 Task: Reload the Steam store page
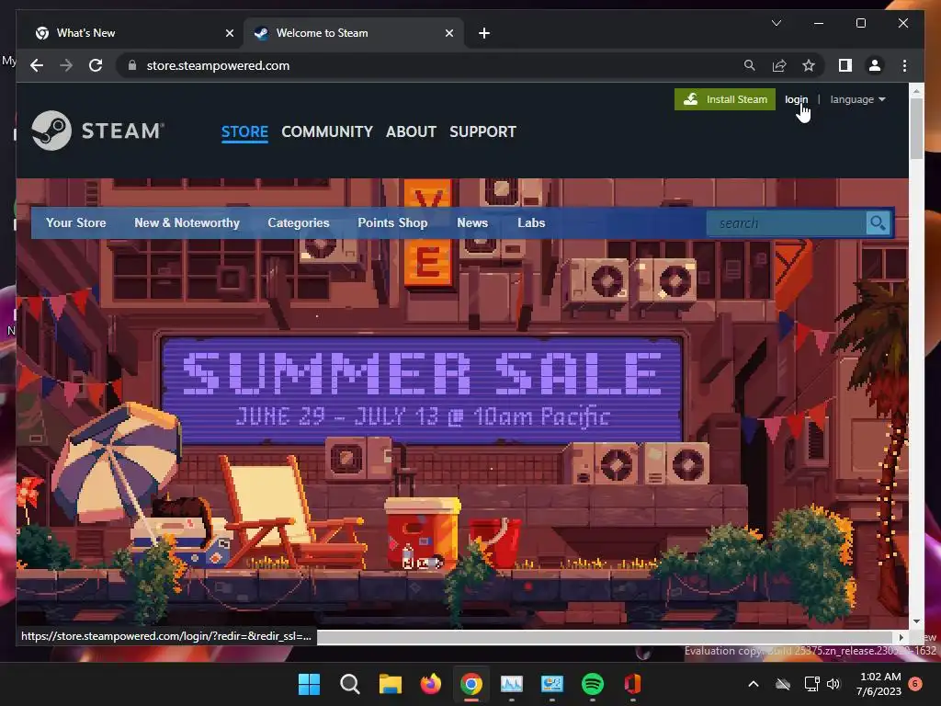pyautogui.click(x=96, y=65)
